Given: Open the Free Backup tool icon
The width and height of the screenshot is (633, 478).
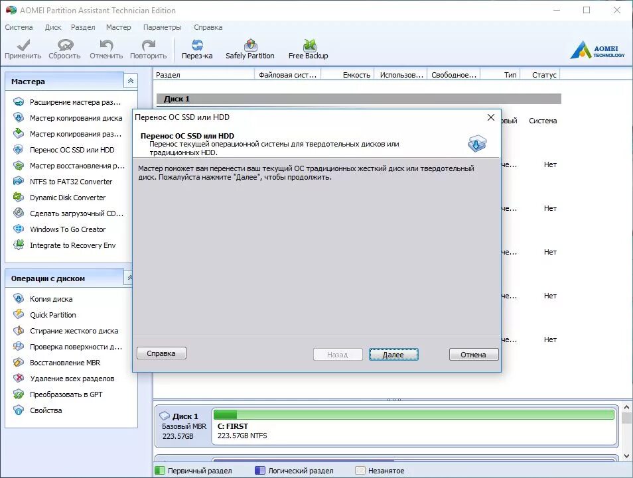Looking at the screenshot, I should [309, 45].
